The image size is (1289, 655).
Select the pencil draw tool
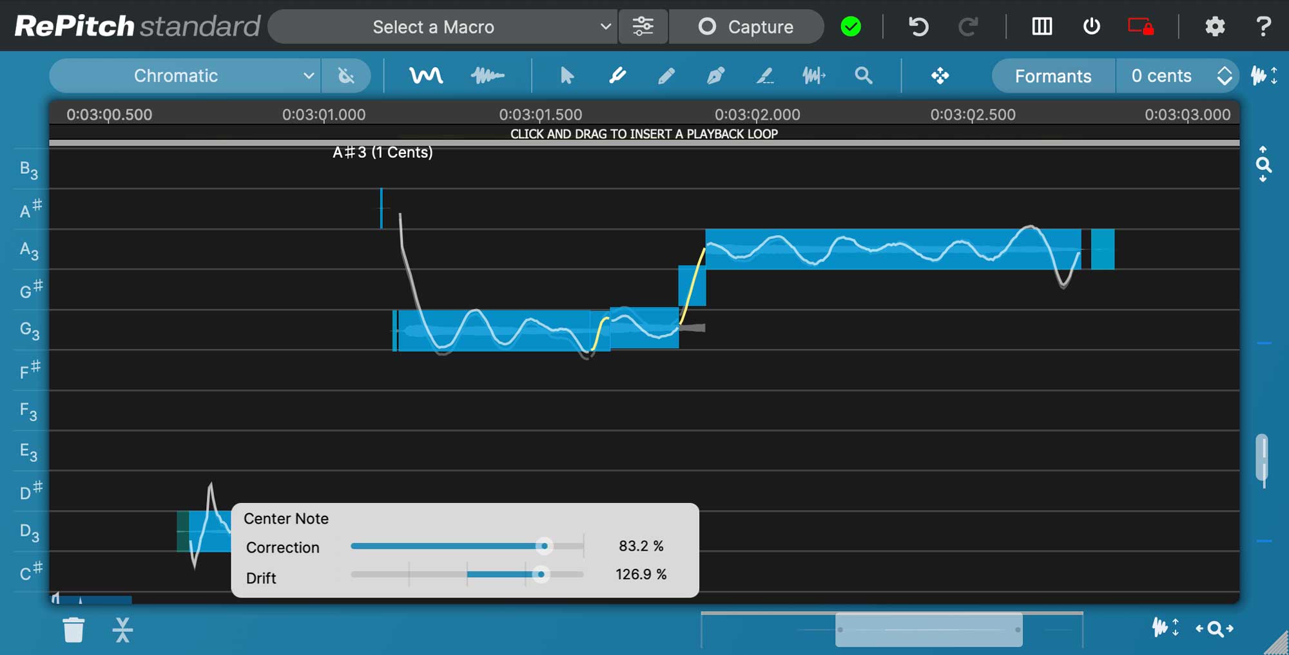tap(666, 75)
